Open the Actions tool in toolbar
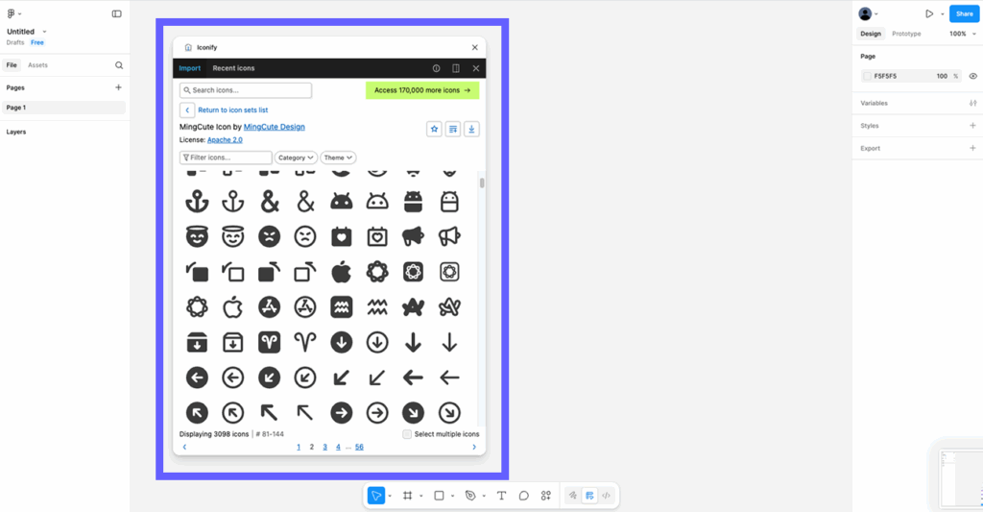Viewport: 983px width, 512px height. [x=546, y=496]
